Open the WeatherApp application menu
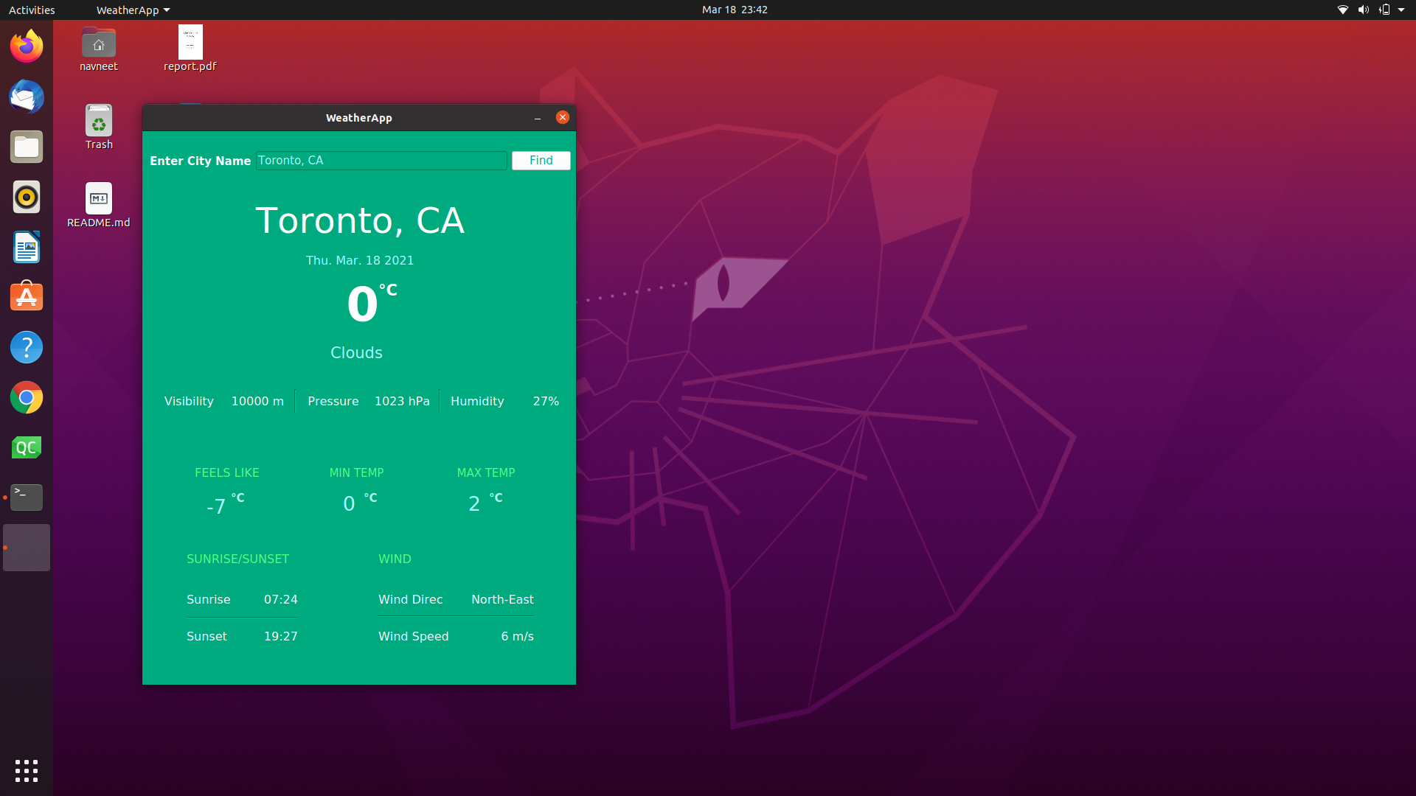Viewport: 1416px width, 796px height. point(133,10)
